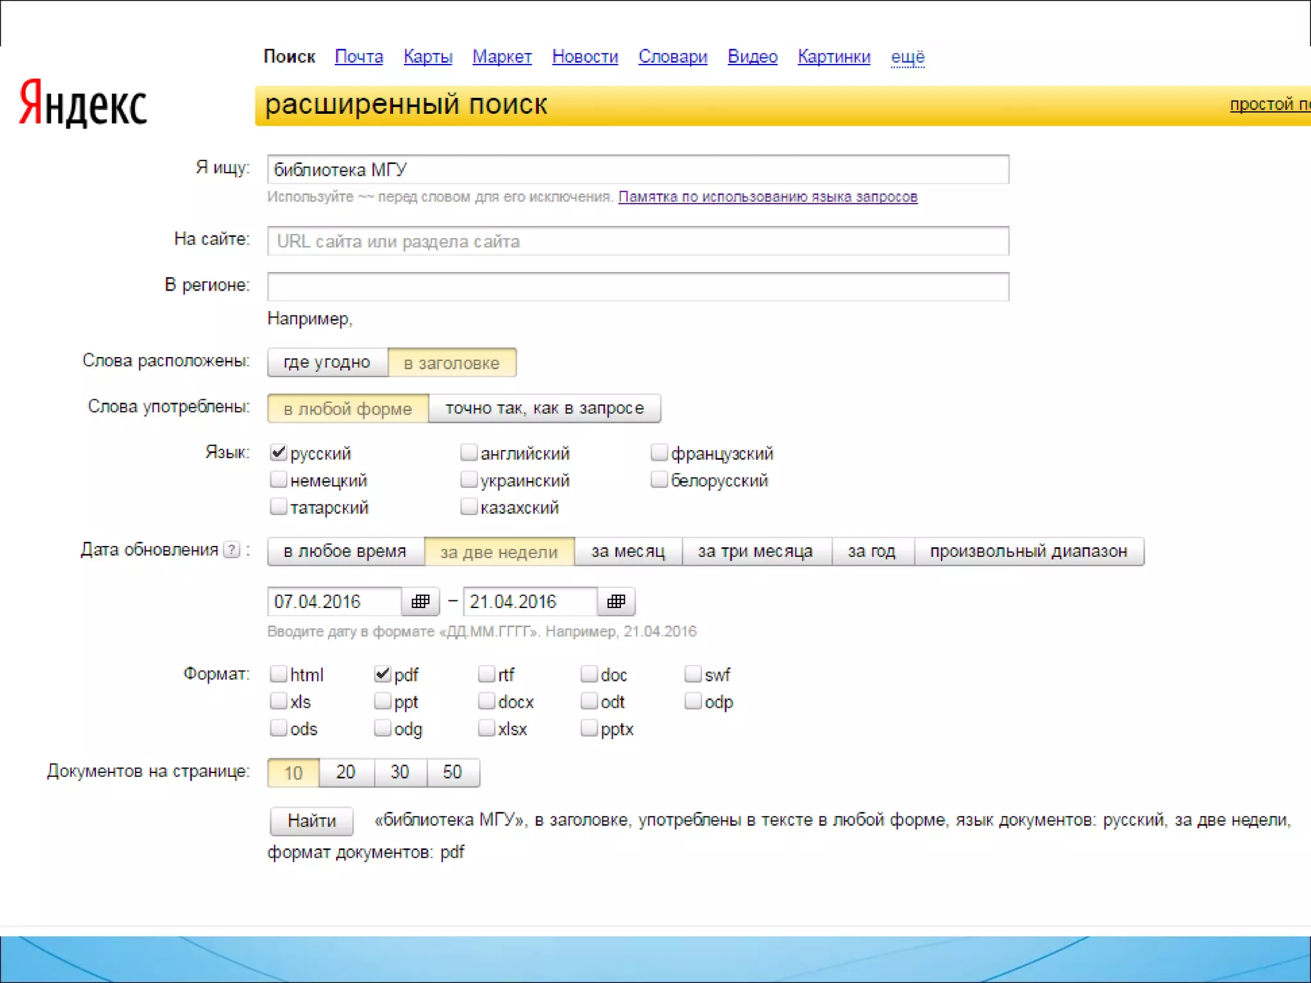This screenshot has width=1311, height=983.
Task: Open Памятка по использованию языка запросов link
Action: 768,197
